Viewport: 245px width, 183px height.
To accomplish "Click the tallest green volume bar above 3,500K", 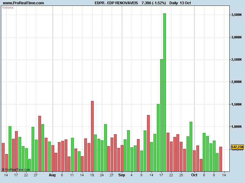I will click(164, 92).
